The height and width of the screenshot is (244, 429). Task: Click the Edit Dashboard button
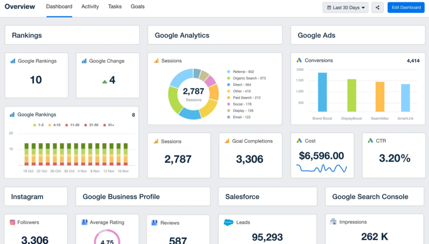click(406, 7)
